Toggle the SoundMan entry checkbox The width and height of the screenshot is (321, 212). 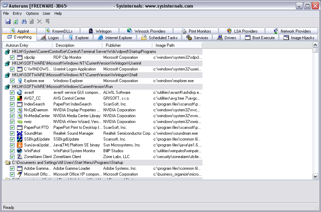pos(12,133)
